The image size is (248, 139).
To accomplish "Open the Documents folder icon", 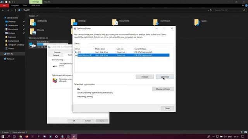I will [x=115, y=22].
